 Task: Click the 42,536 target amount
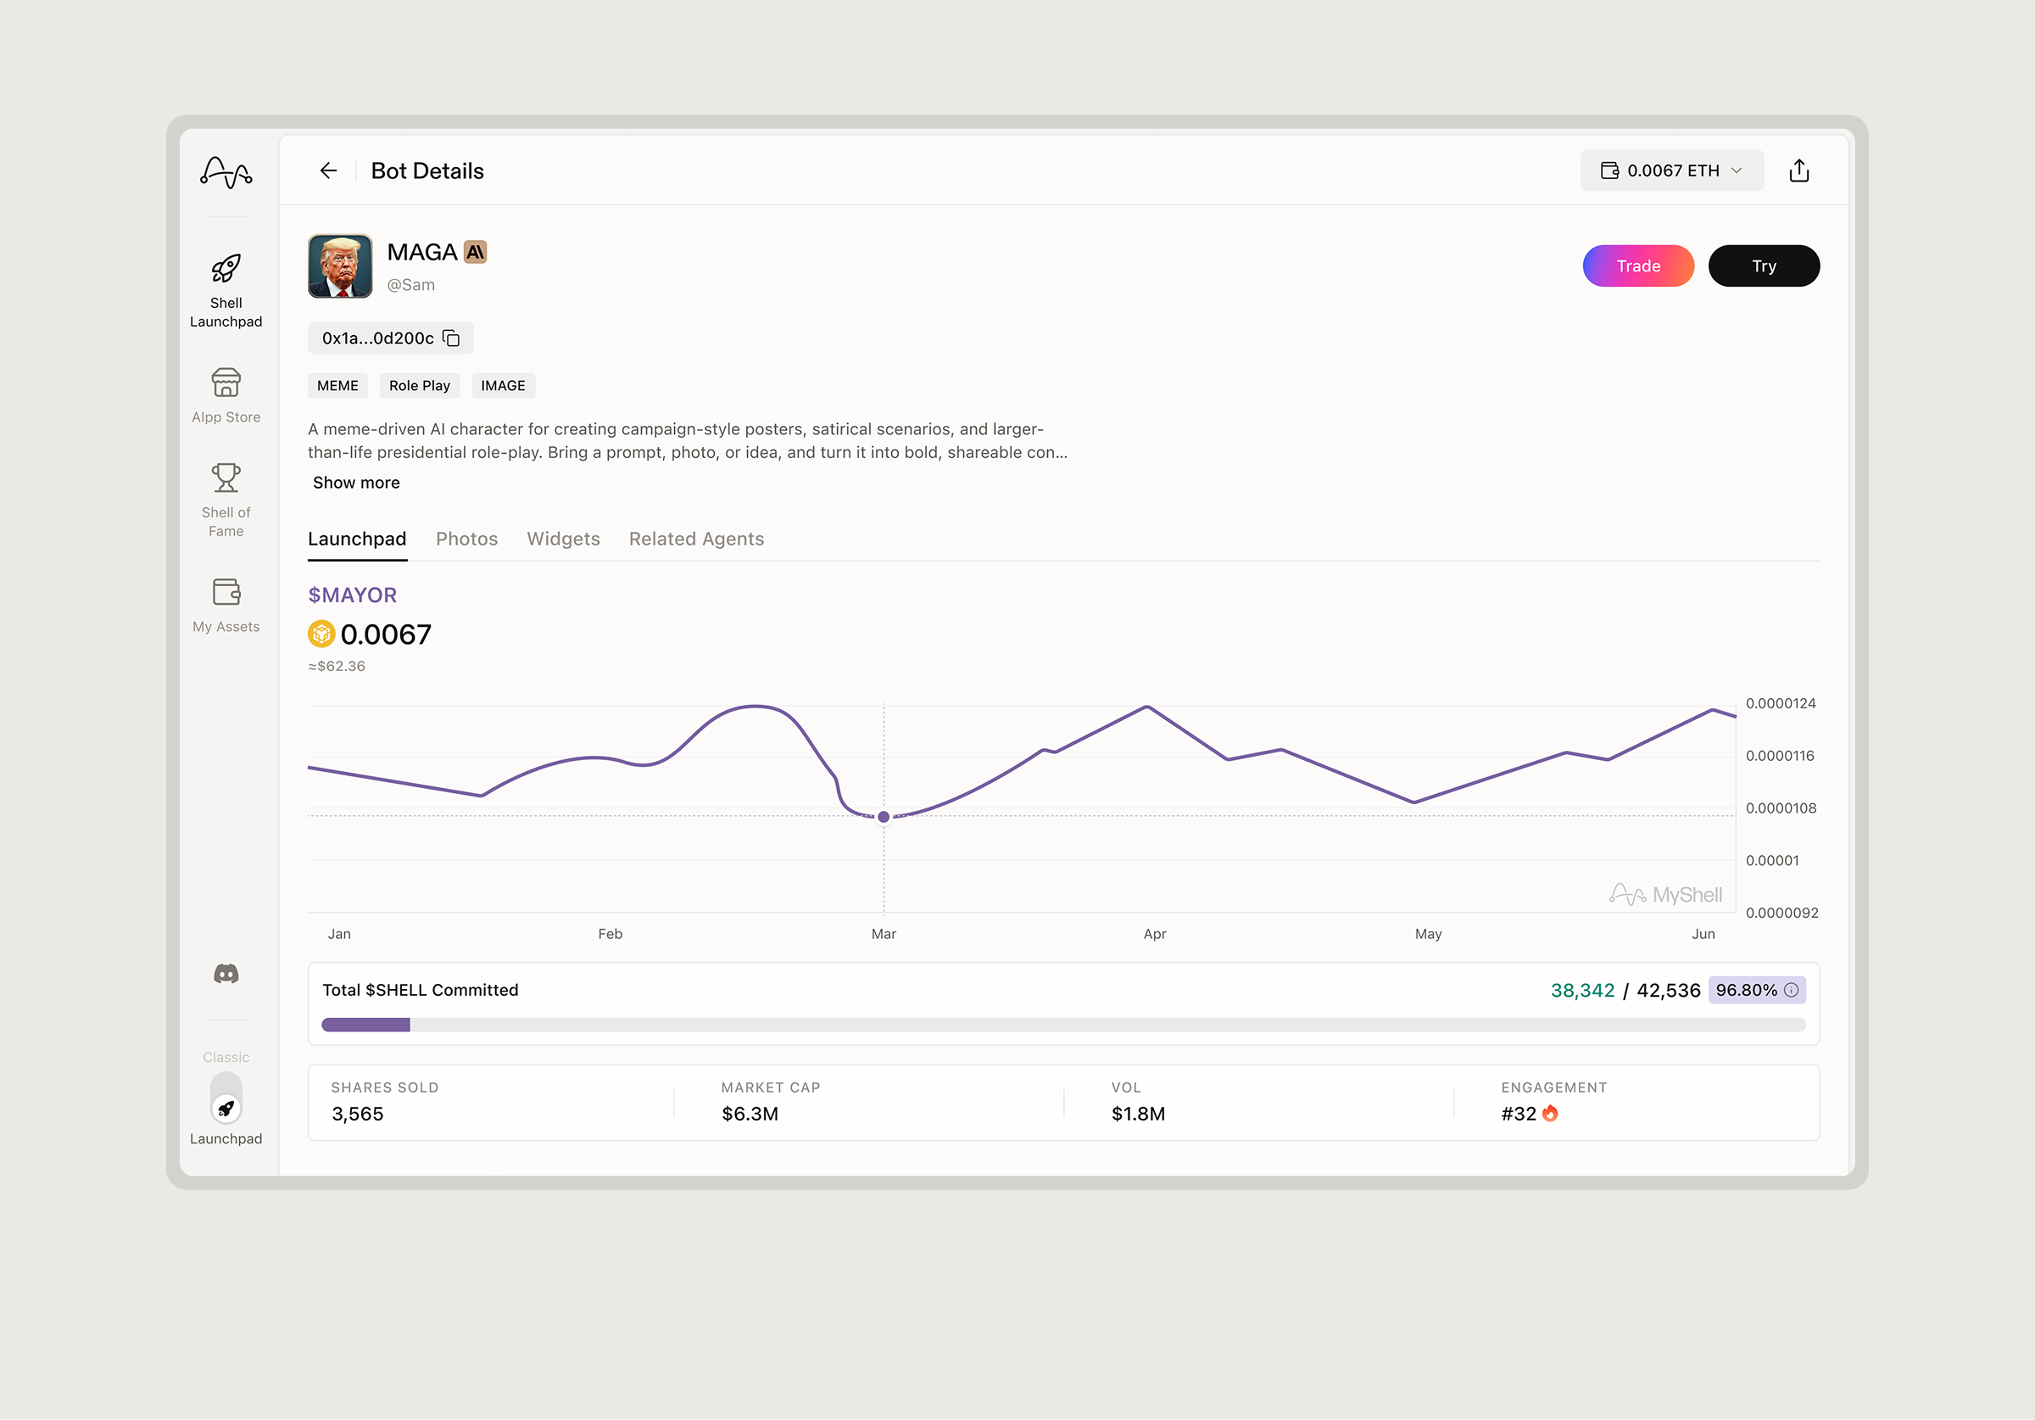tap(1668, 991)
